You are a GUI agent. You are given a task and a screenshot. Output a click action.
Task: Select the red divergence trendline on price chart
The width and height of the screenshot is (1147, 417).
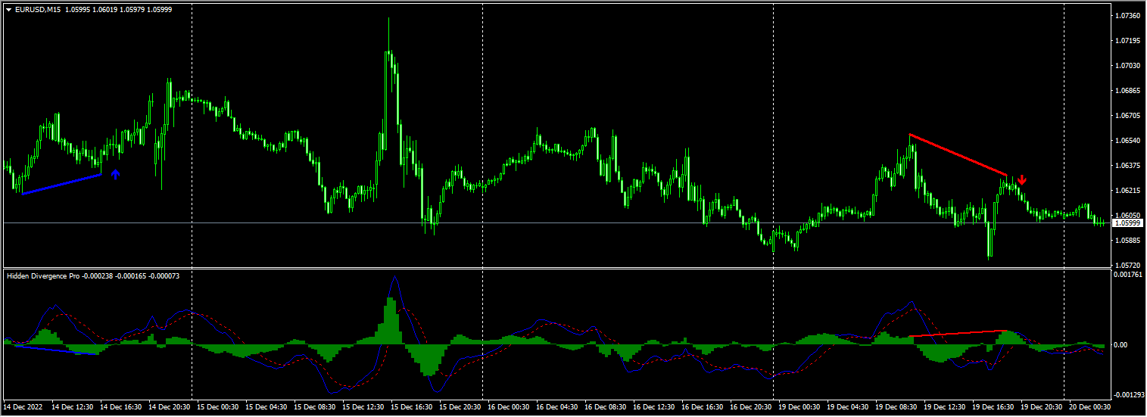click(x=958, y=154)
